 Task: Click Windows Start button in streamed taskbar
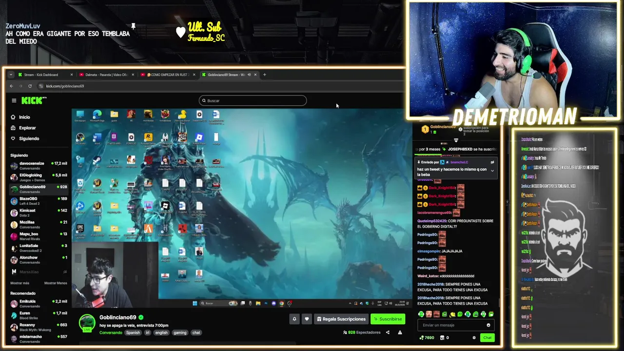click(195, 303)
